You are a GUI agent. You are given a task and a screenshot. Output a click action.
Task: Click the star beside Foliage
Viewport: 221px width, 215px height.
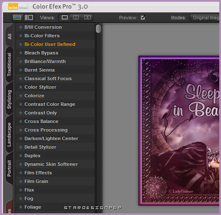point(21,207)
